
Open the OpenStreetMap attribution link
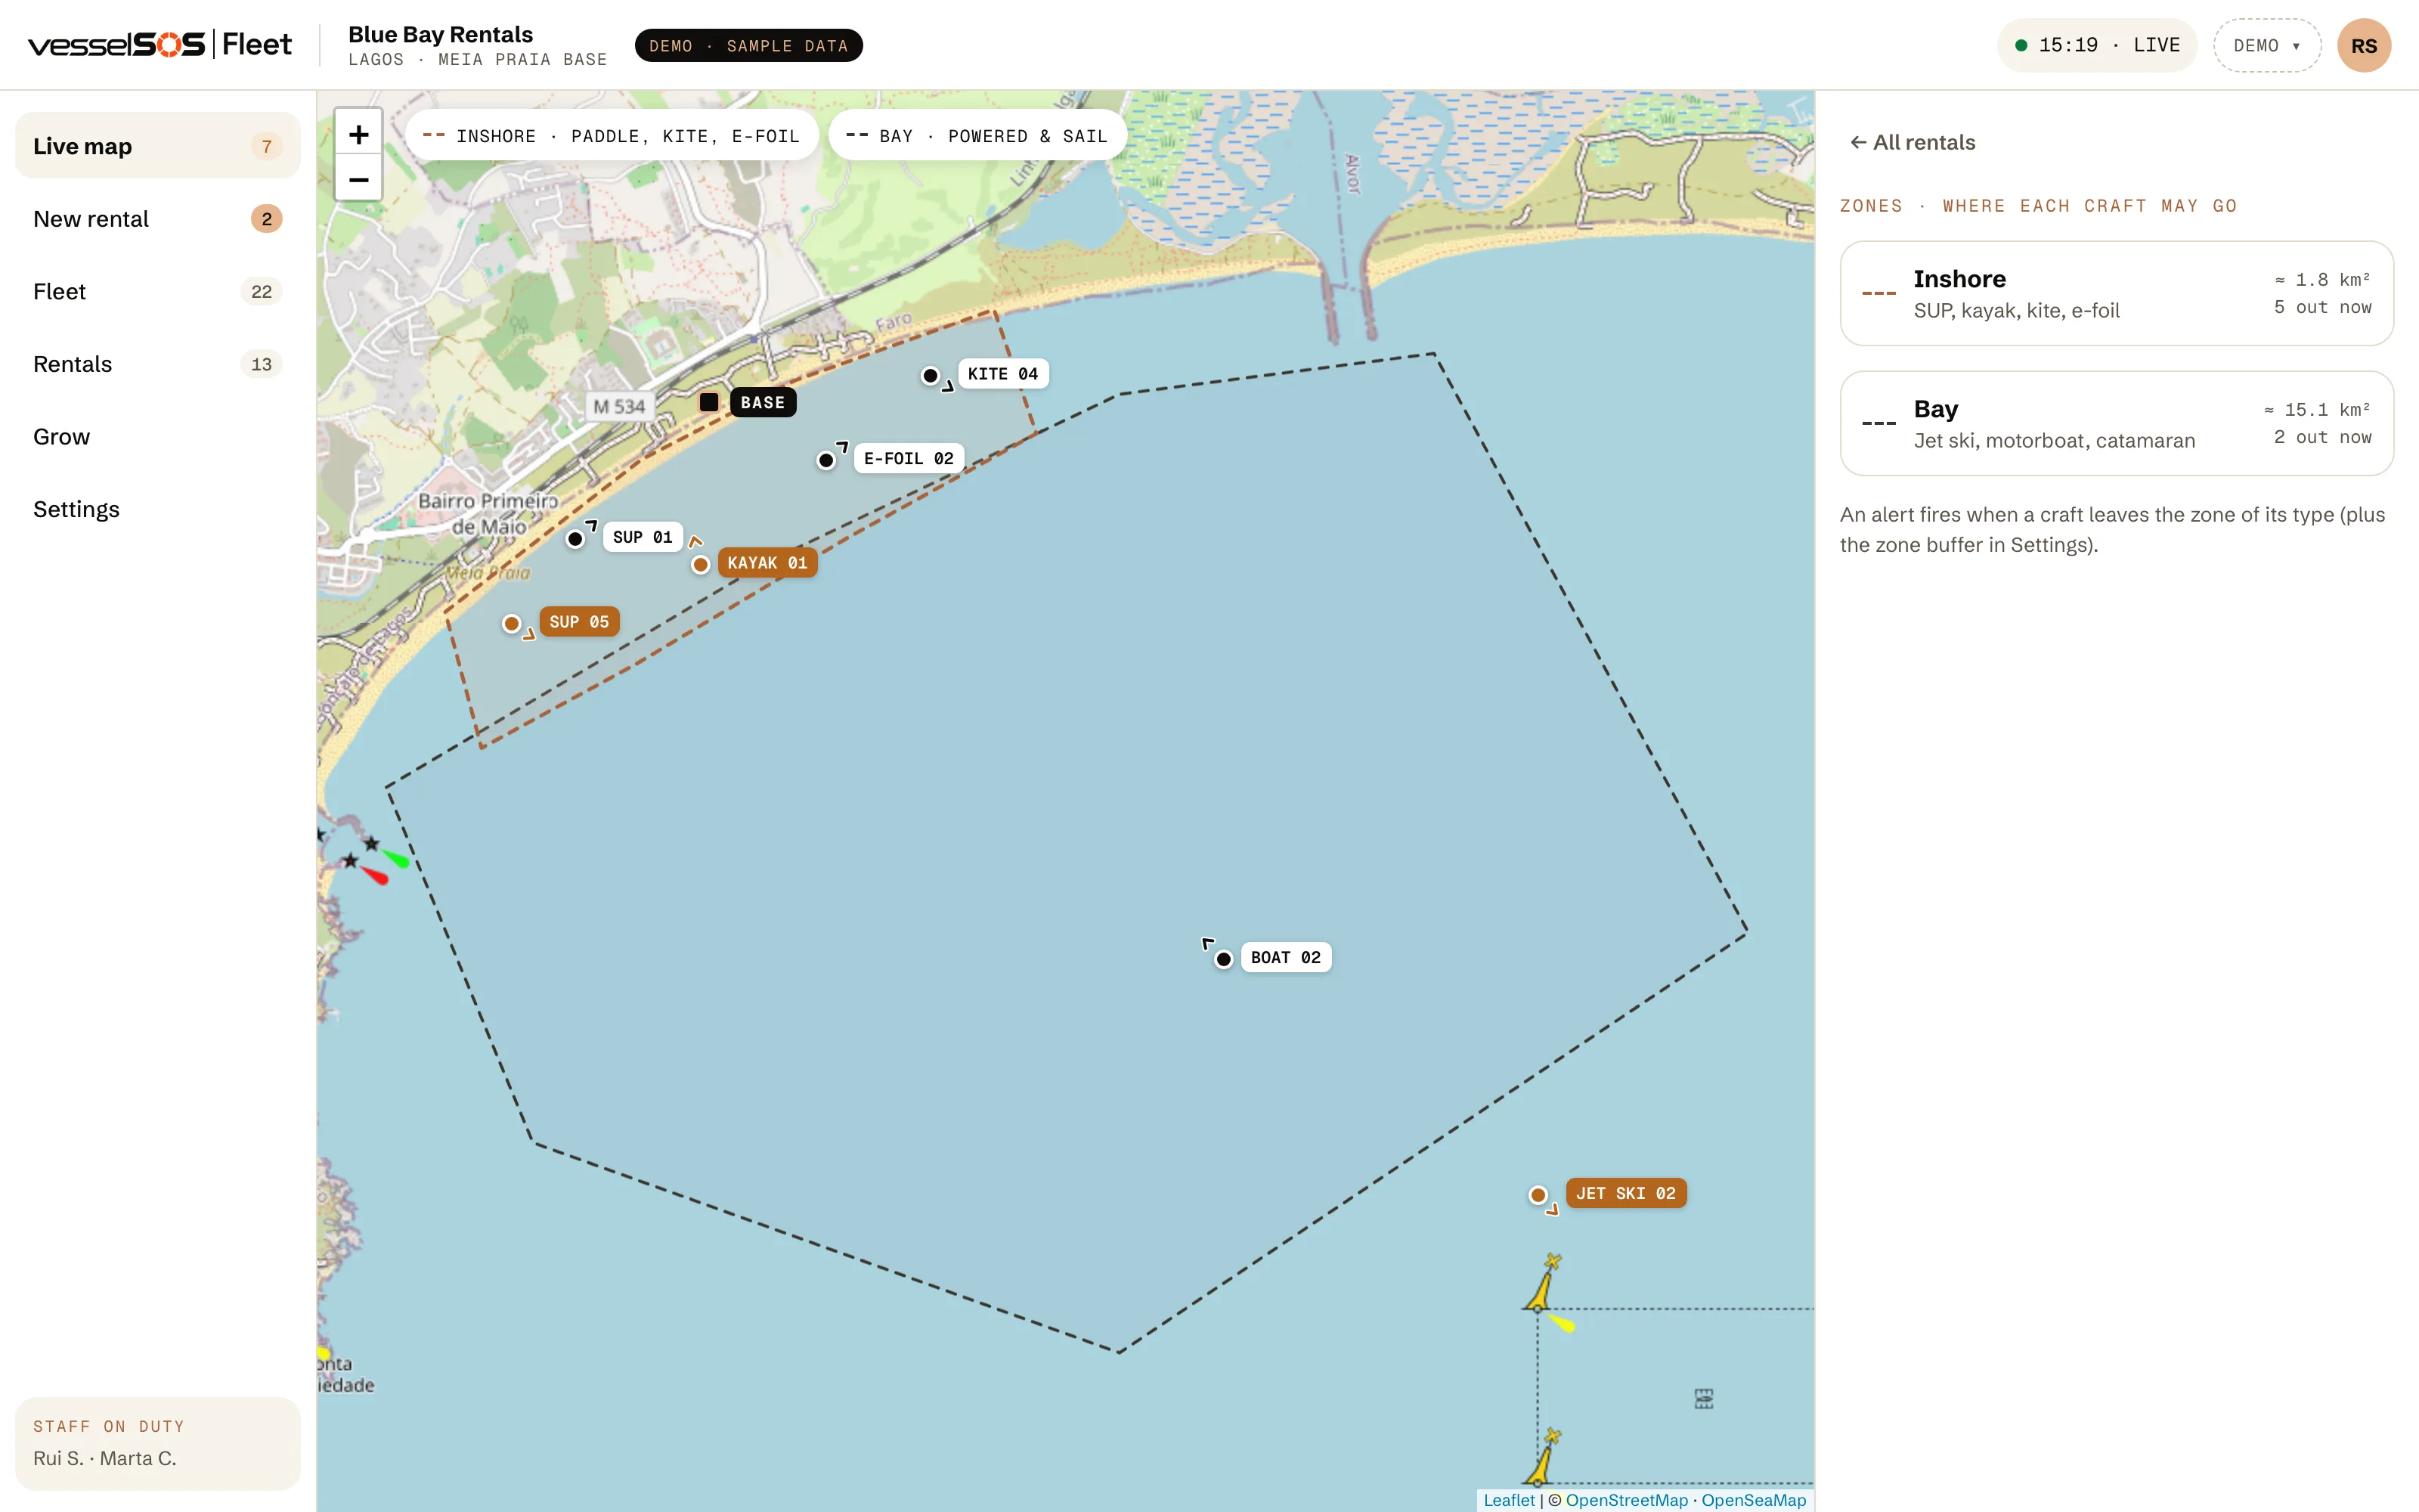1626,1500
